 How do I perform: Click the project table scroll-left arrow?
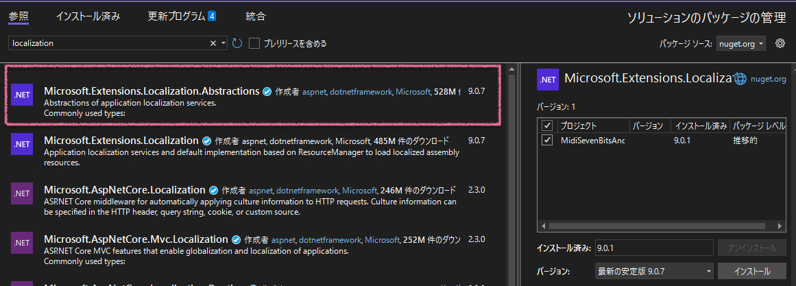tap(543, 226)
